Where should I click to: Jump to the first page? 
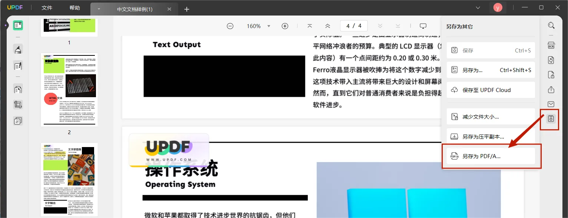click(310, 26)
